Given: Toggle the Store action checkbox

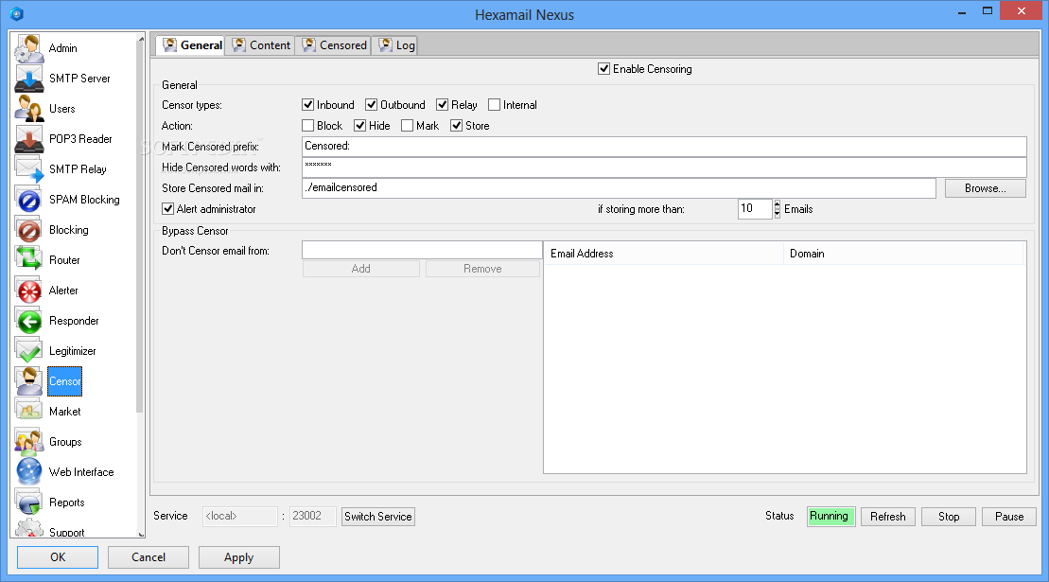Looking at the screenshot, I should pyautogui.click(x=456, y=126).
